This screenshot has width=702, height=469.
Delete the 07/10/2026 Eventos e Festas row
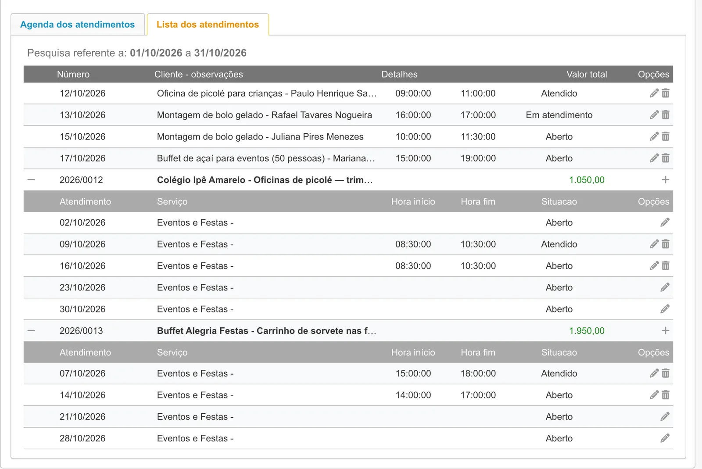666,373
